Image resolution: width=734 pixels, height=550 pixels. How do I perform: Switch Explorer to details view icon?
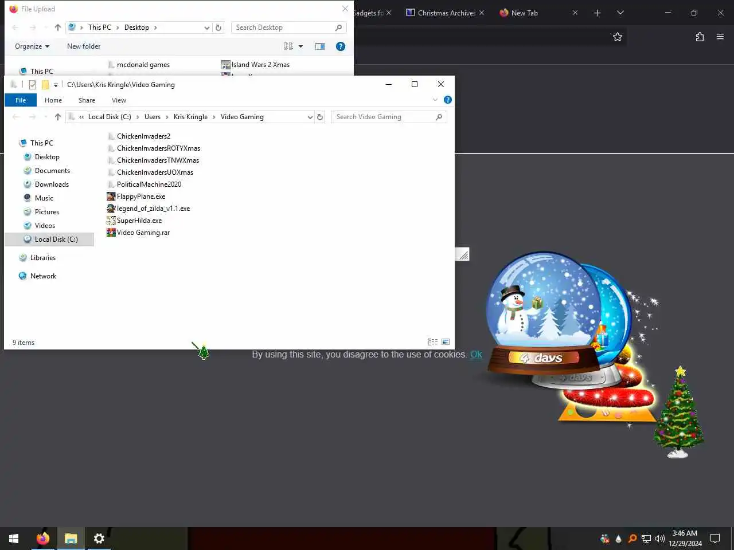[x=433, y=342]
